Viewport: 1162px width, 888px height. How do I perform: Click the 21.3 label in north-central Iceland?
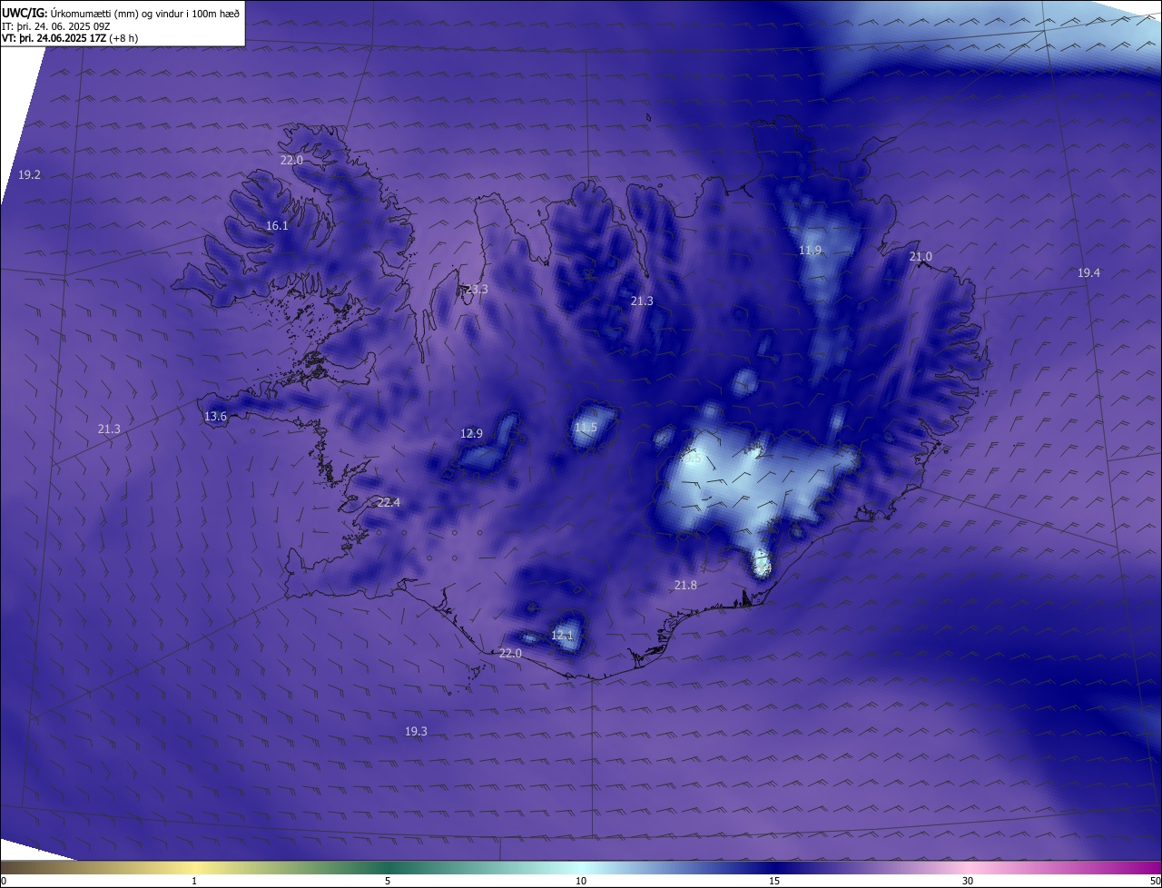(642, 301)
